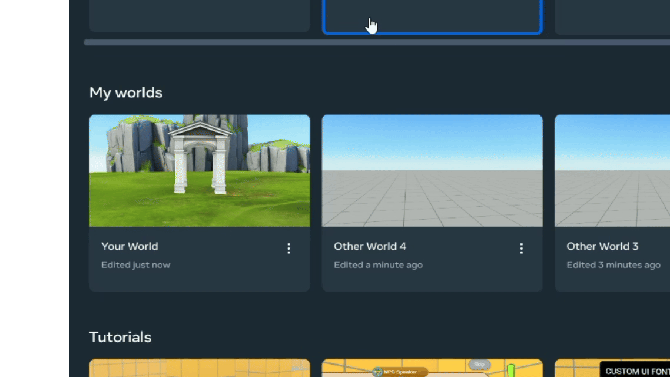This screenshot has width=670, height=377.
Task: Click the "Other World 3" title
Action: [x=602, y=246]
